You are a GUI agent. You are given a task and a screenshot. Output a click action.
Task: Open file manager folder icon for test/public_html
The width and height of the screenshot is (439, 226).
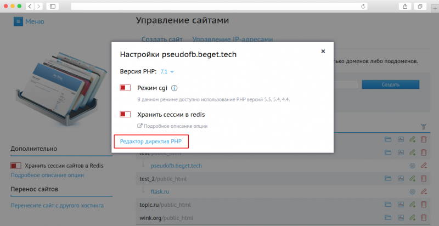(x=388, y=152)
